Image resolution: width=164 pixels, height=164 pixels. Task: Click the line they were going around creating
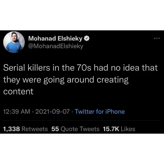66,80
